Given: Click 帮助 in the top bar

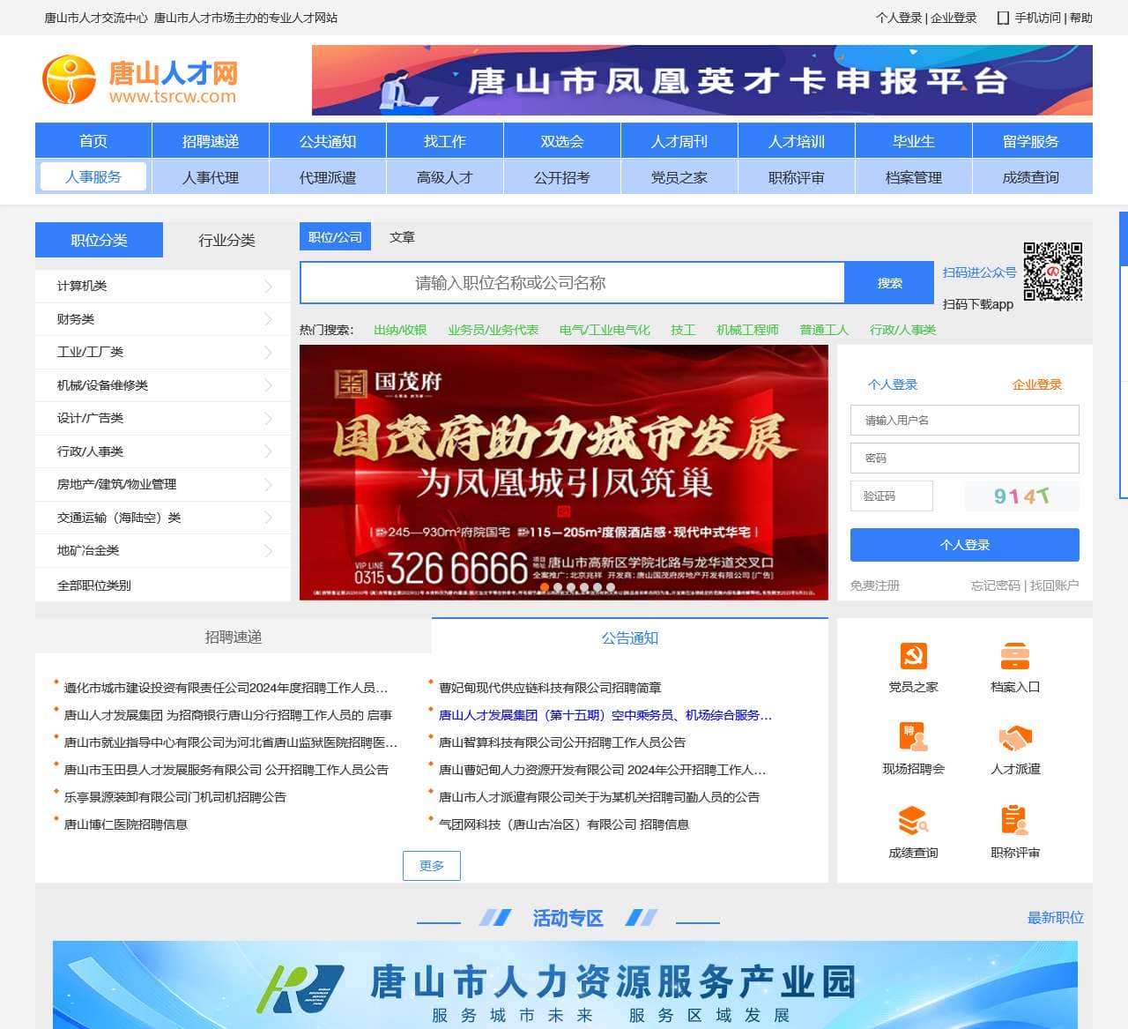Looking at the screenshot, I should click(x=1081, y=18).
